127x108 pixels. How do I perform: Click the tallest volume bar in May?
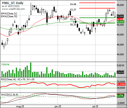coord(31,70)
